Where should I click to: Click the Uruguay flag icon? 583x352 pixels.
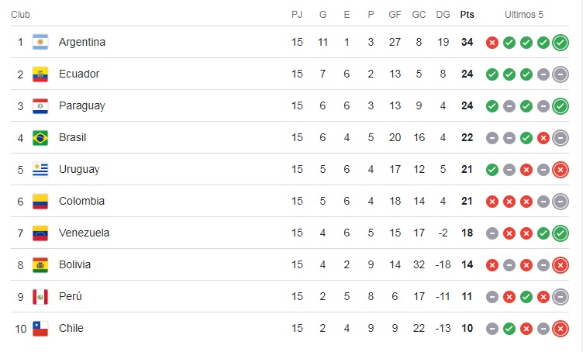coord(40,170)
